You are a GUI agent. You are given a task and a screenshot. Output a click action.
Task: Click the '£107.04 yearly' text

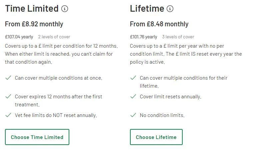coord(19,37)
